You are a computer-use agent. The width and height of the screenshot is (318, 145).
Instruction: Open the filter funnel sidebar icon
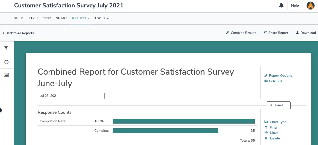(6, 48)
